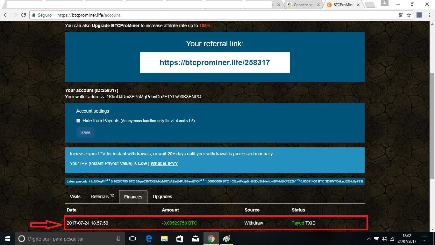The height and width of the screenshot is (245, 435).
Task: Launch Microsoft Edge from the taskbar
Action: pos(148,239)
